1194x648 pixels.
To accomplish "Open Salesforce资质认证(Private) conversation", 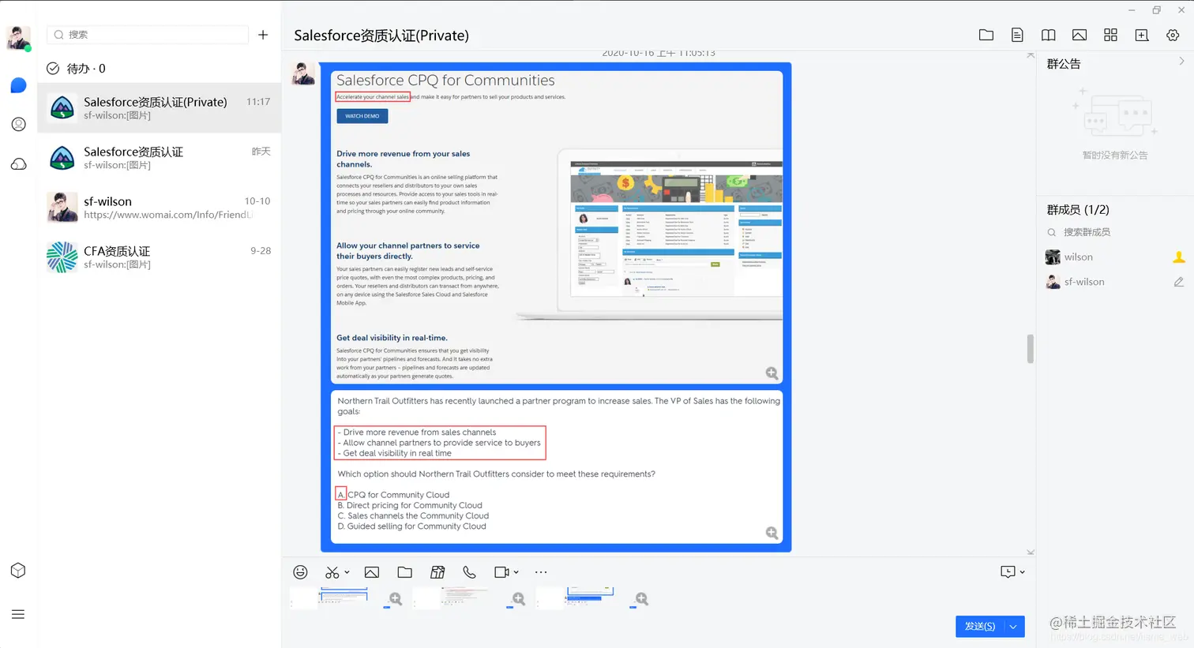I will click(160, 108).
